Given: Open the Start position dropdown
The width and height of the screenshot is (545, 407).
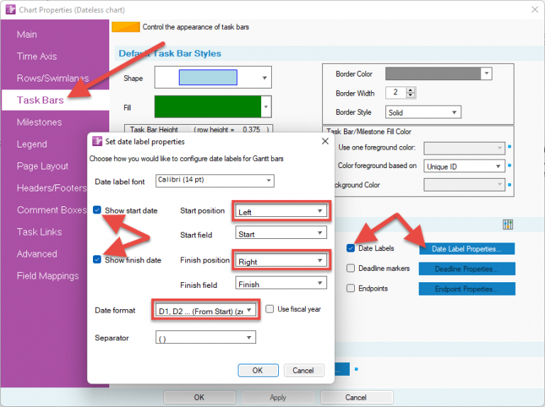Looking at the screenshot, I should coord(281,211).
